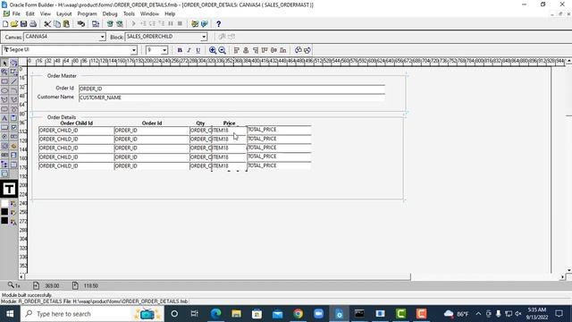This screenshot has height=322, width=572.
Task: Click the Align Left toolbar icon
Action: [236, 50]
